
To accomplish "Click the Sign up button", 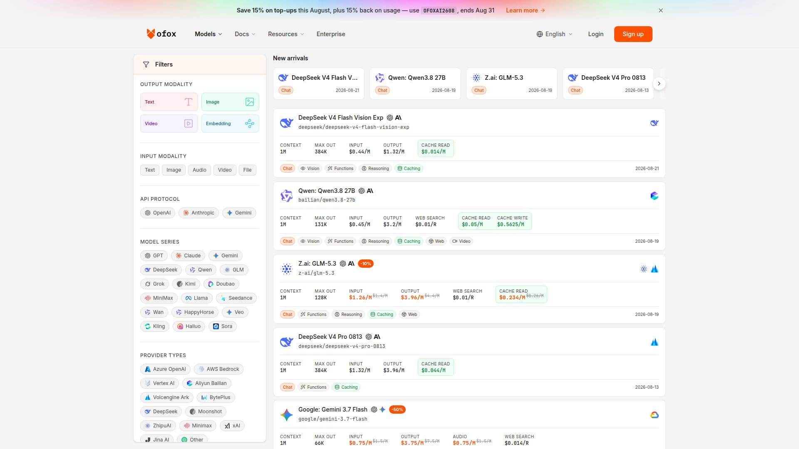I will pos(633,34).
